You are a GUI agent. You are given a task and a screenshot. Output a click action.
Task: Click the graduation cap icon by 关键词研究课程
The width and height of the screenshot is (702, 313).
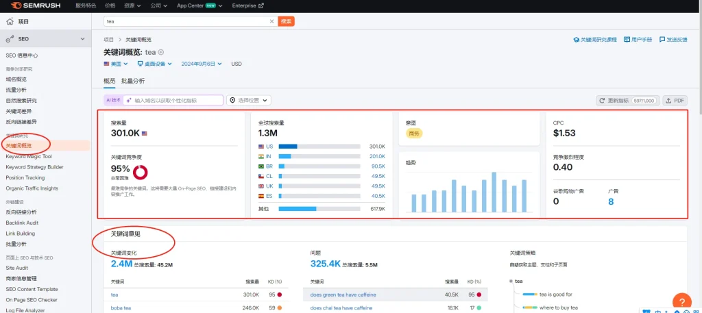577,39
